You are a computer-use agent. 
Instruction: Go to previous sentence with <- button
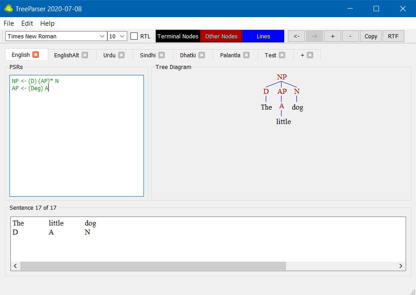pyautogui.click(x=296, y=37)
